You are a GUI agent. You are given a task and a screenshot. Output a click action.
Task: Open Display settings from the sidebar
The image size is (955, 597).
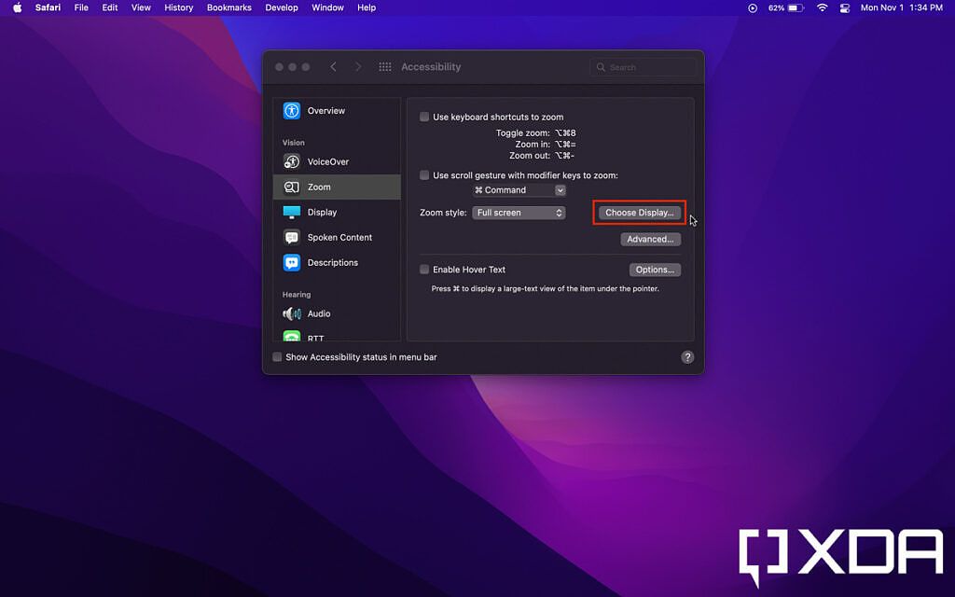[324, 212]
